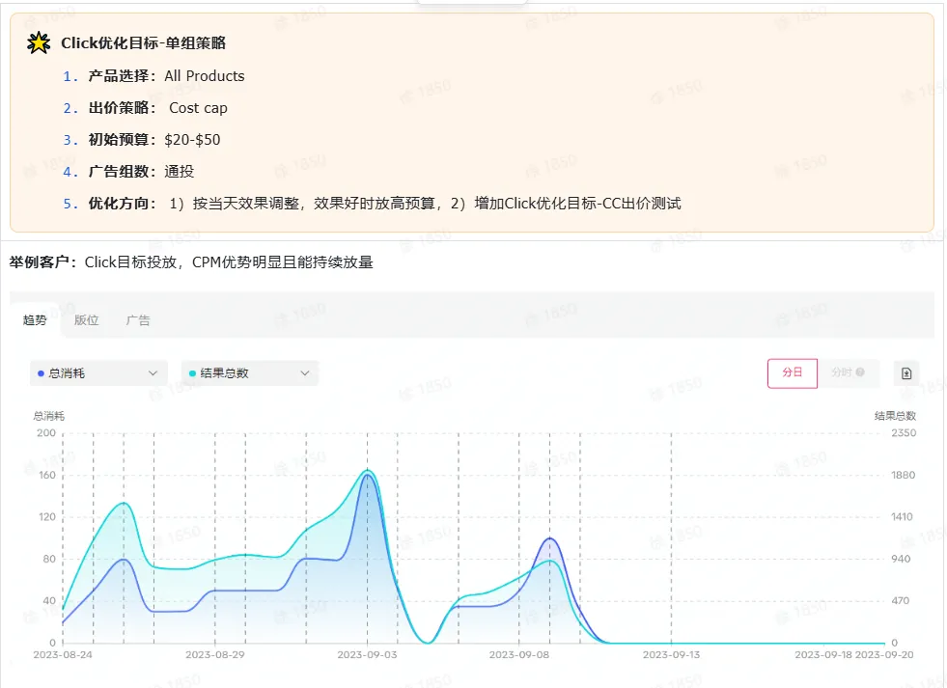Select the 分日 daily view button
The height and width of the screenshot is (688, 947).
pyautogui.click(x=792, y=373)
